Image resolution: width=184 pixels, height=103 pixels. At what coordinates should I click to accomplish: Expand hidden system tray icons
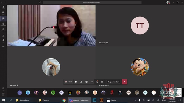click(x=135, y=100)
